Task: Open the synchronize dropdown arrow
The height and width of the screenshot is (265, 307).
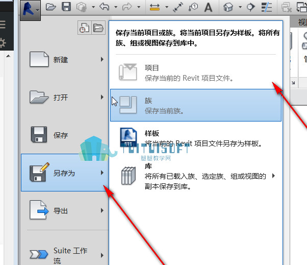Action: 93,7
